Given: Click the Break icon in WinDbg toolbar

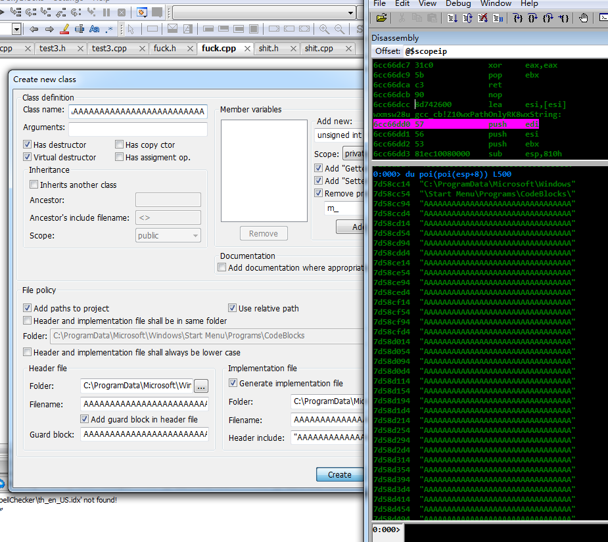Looking at the screenshot, I should pyautogui.click(x=498, y=18).
